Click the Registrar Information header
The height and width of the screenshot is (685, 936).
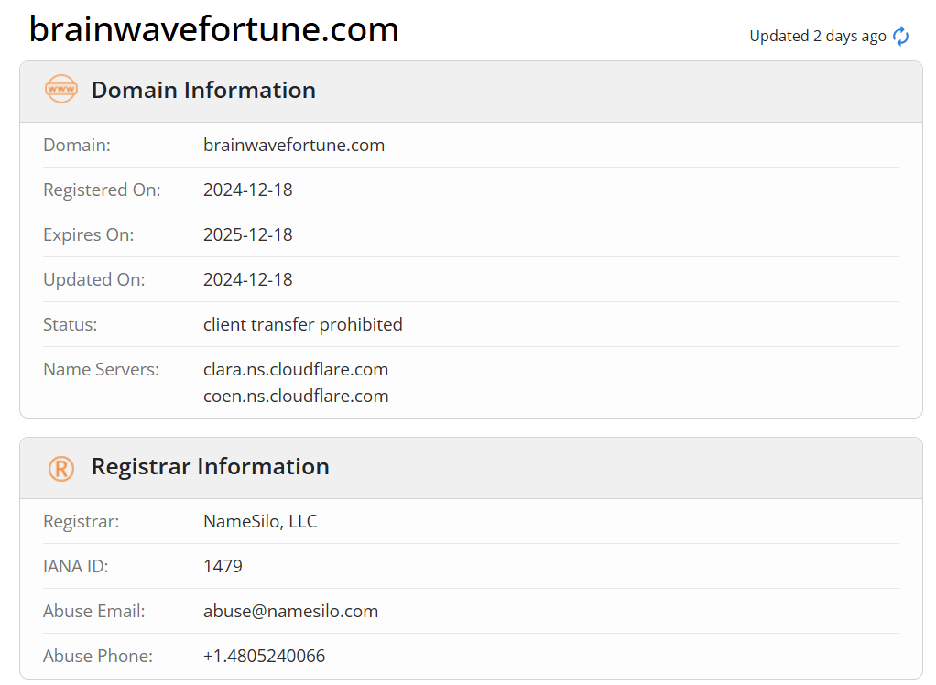pyautogui.click(x=210, y=467)
